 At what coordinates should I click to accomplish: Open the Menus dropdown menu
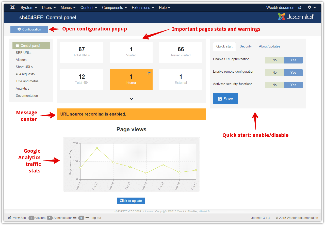point(68,8)
